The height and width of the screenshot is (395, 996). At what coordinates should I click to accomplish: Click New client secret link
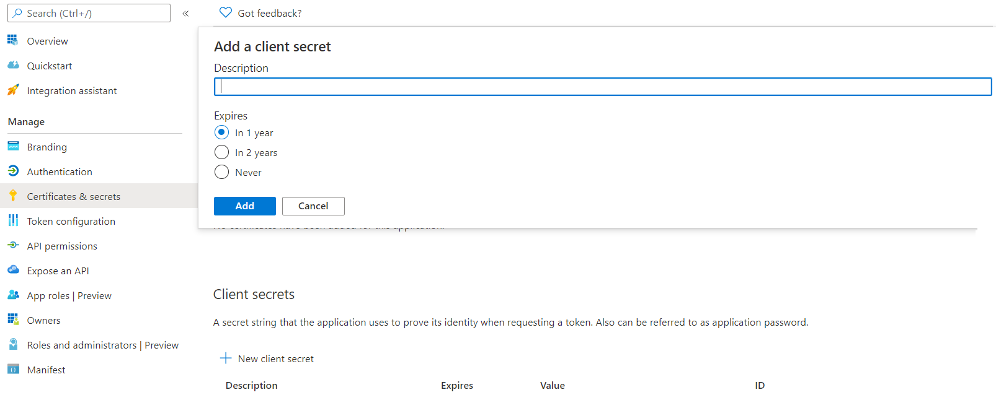275,358
